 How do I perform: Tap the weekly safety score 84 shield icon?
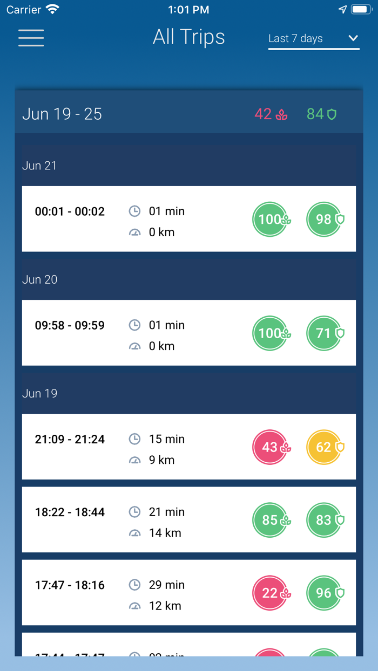332,114
